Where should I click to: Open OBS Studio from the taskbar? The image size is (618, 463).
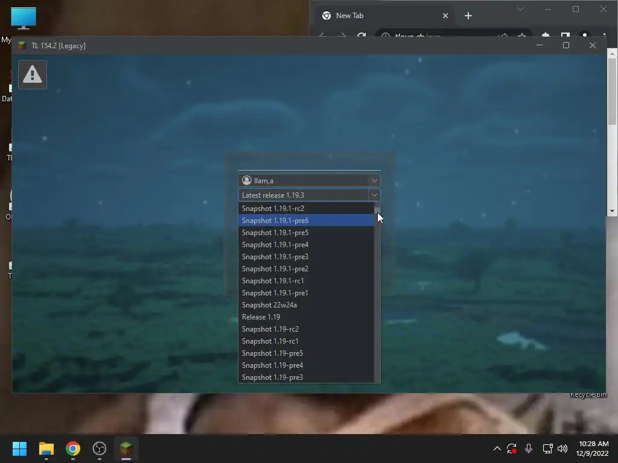point(100,449)
